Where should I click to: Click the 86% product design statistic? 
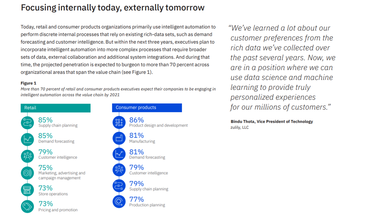tap(136, 120)
